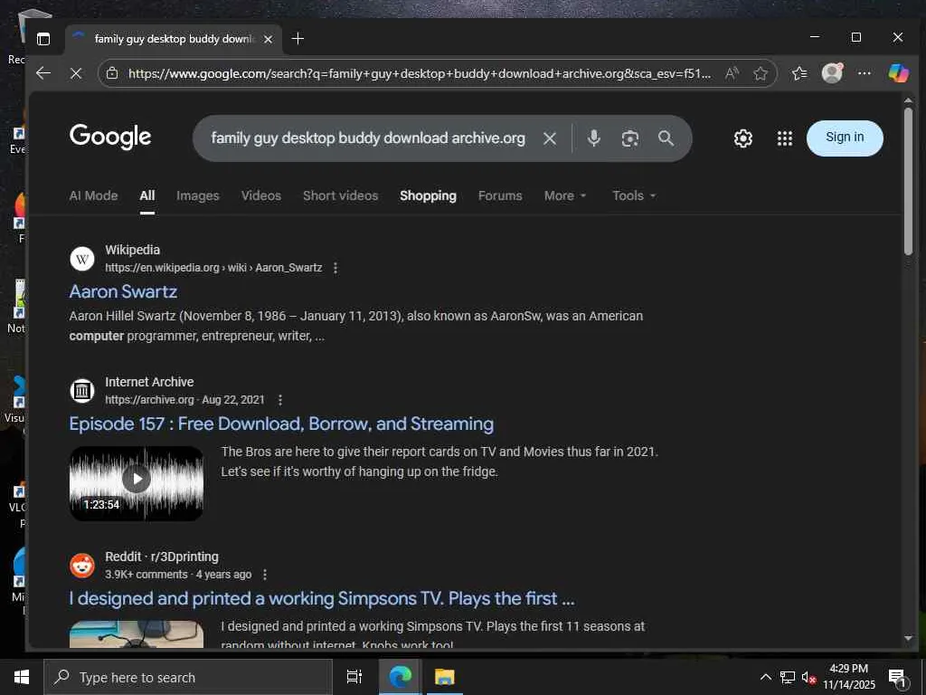Select the All results tab
The image size is (926, 695).
point(147,195)
